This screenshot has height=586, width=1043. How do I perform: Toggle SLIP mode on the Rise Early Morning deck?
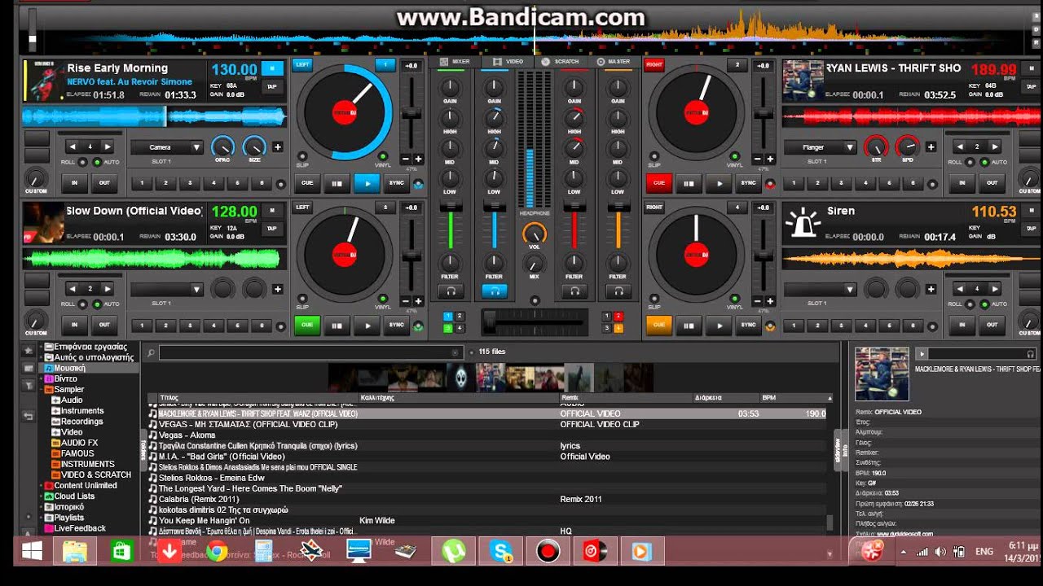pos(302,156)
